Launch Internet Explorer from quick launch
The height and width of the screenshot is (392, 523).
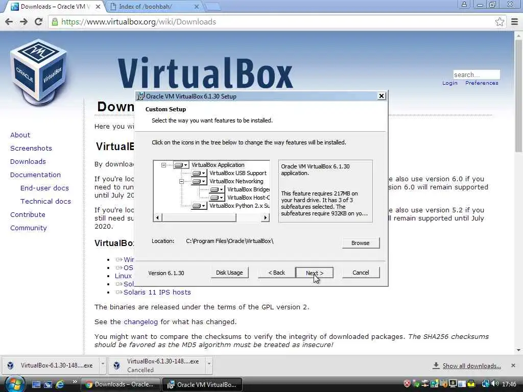click(x=60, y=384)
